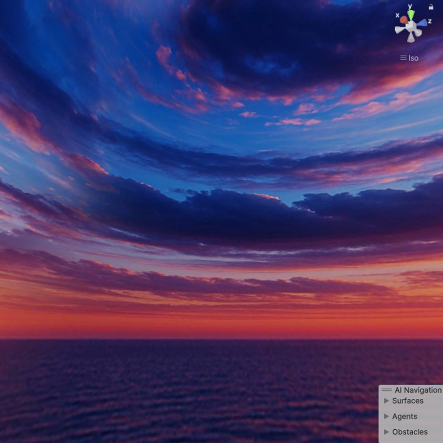Switch projection mode by clicking the Iso label
443x443 pixels.
(413, 58)
